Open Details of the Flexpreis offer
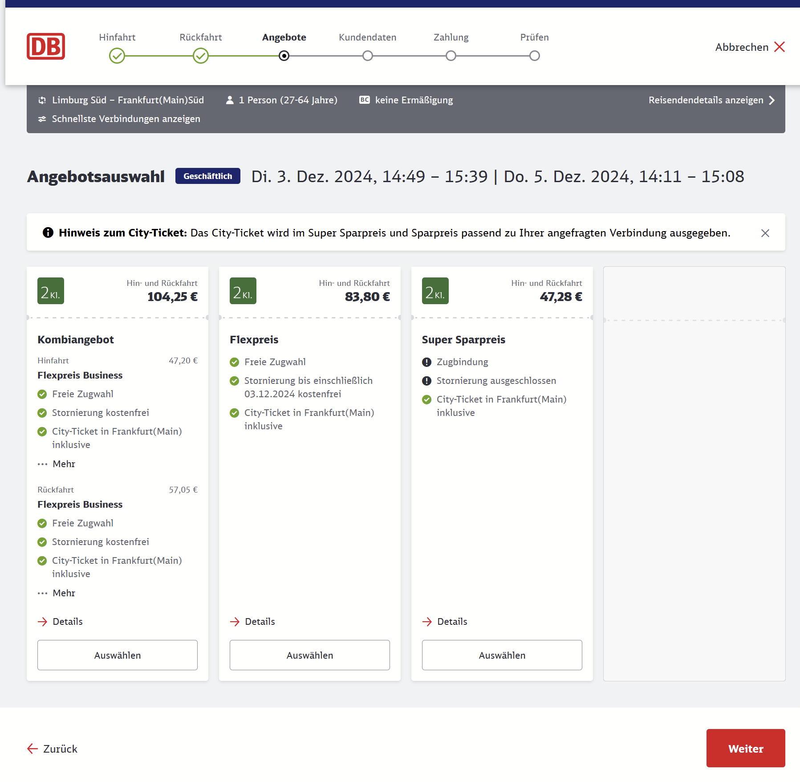This screenshot has width=800, height=782. pyautogui.click(x=252, y=622)
